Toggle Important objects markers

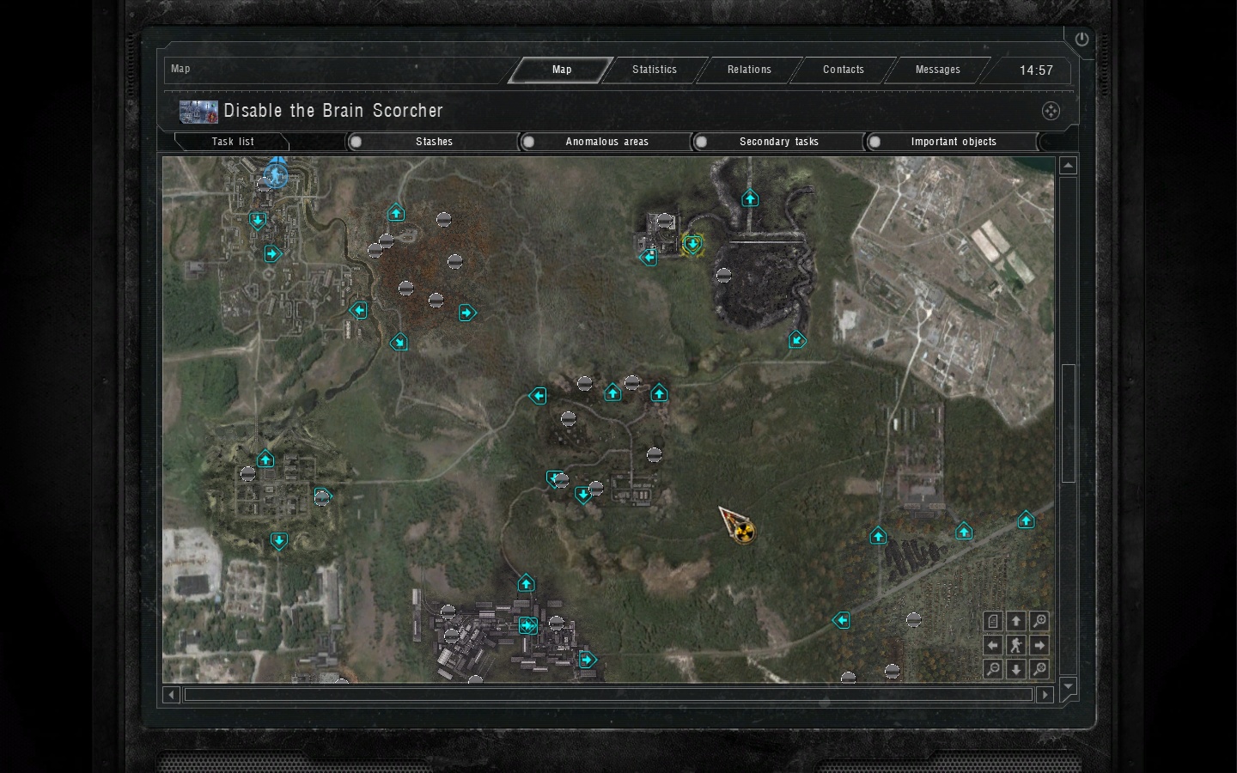click(953, 142)
